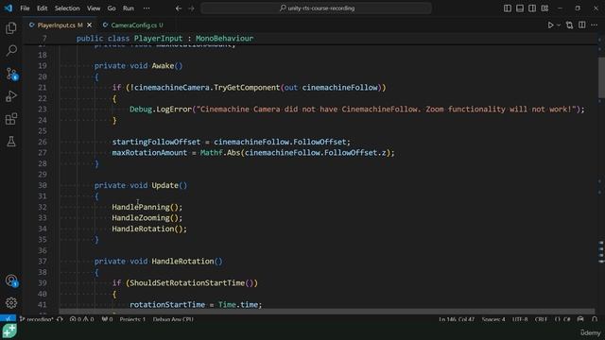Toggle the bottom panel layout icon

(x=520, y=8)
